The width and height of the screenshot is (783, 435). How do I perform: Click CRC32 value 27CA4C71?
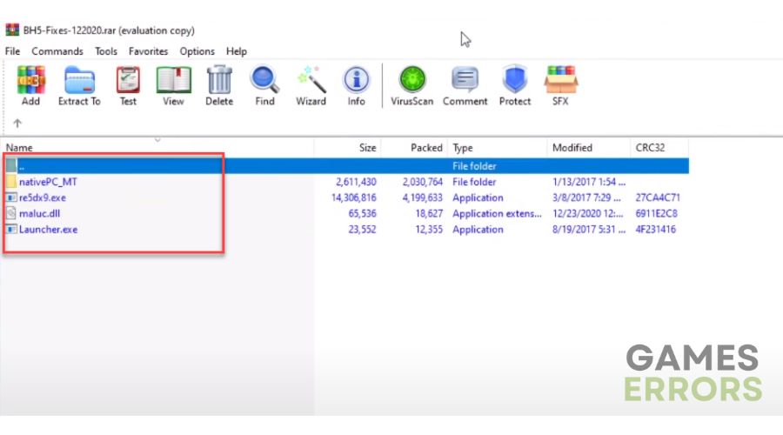pyautogui.click(x=658, y=197)
